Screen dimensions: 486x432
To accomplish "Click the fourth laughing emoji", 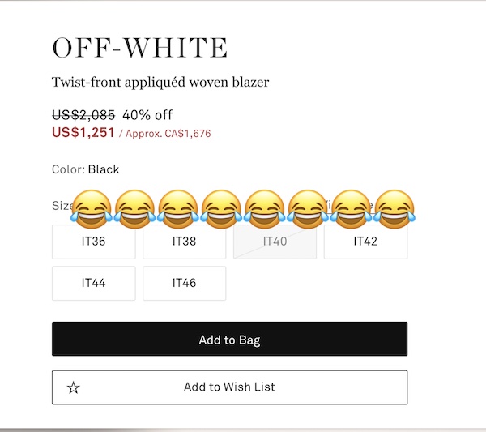I will click(x=221, y=209).
